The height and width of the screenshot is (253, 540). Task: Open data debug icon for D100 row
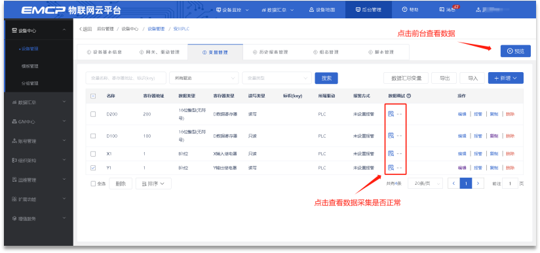coord(391,136)
